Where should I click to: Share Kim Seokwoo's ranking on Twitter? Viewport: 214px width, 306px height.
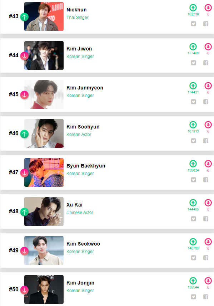point(193,258)
